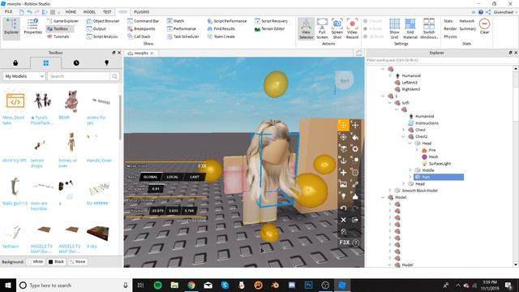Collapse the Chest1 node in Explorer
The width and height of the screenshot is (519, 292).
point(403,136)
